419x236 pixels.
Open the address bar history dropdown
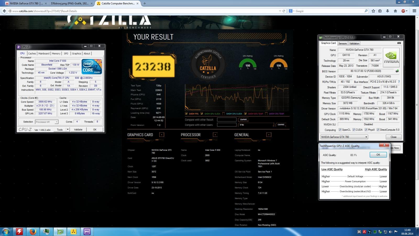[280, 11]
